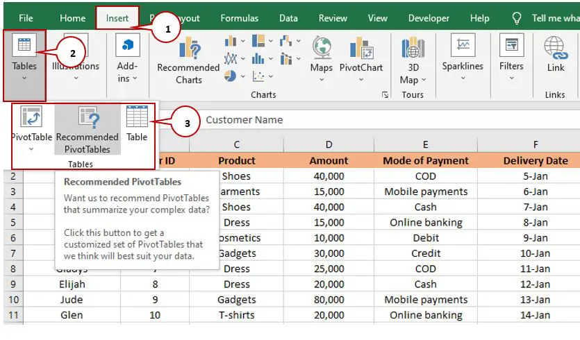Open Charts dialog launcher
This screenshot has height=340, width=580.
[385, 95]
